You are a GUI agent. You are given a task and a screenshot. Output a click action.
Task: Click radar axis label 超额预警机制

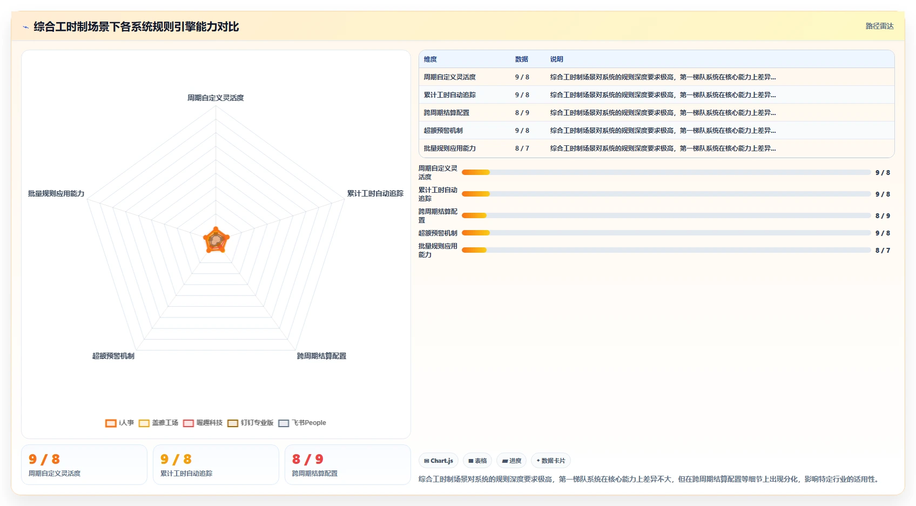point(113,356)
